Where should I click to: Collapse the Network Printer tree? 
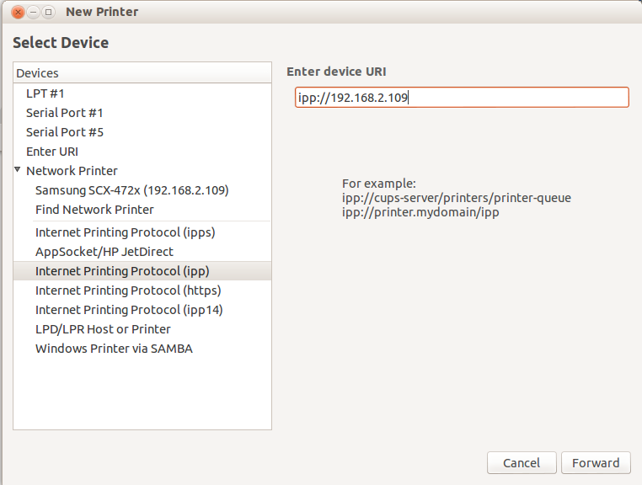tap(18, 170)
